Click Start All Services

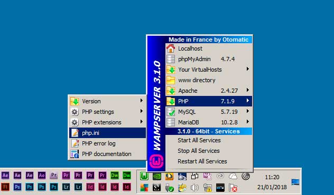tap(209, 140)
